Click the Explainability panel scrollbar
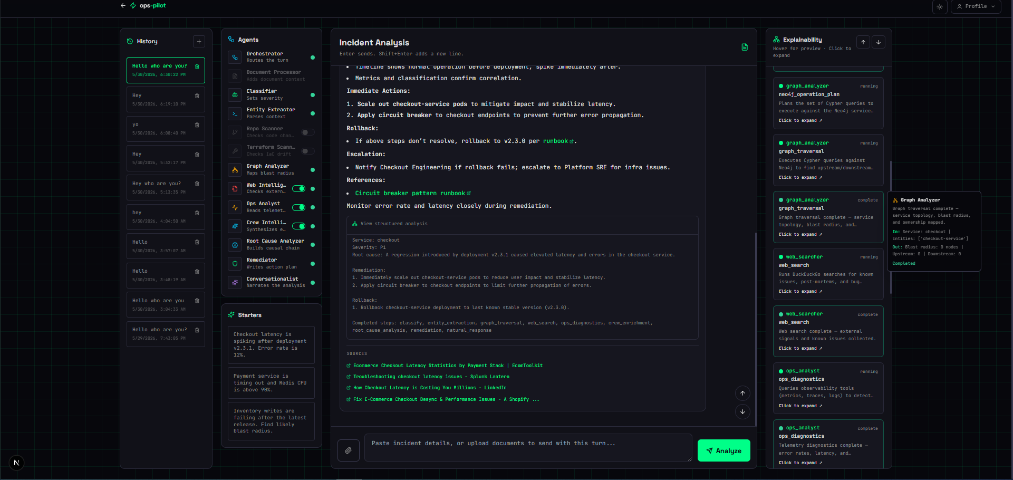The width and height of the screenshot is (1013, 480). click(x=891, y=227)
